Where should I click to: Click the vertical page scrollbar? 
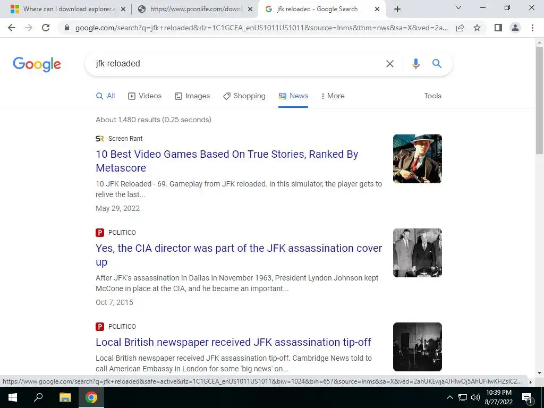539,100
